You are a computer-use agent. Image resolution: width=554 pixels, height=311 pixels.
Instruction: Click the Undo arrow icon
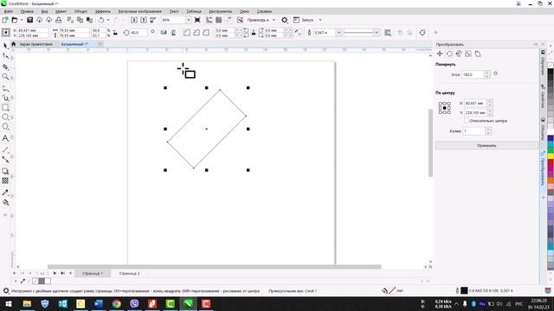(101, 20)
